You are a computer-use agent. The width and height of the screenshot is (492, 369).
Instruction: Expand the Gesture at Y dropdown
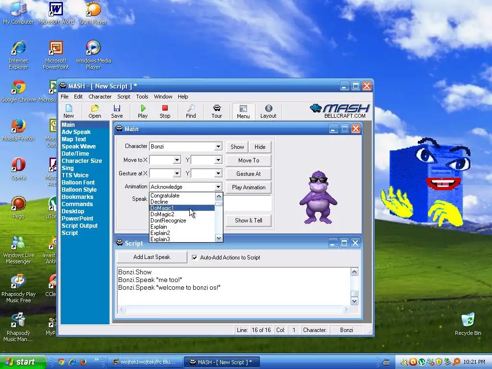[x=218, y=173]
